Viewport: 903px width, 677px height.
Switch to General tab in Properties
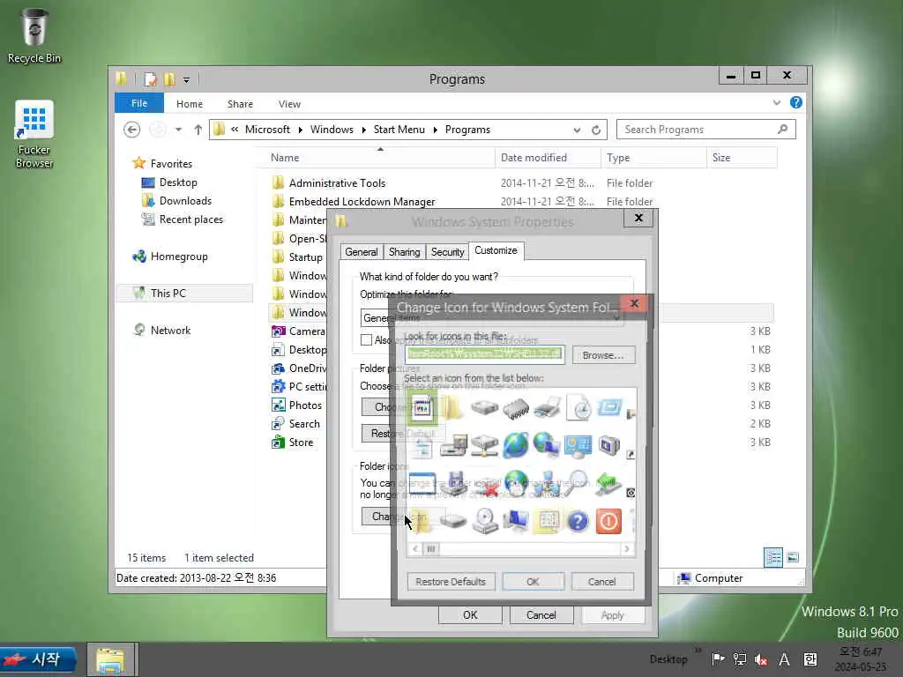[x=361, y=252]
